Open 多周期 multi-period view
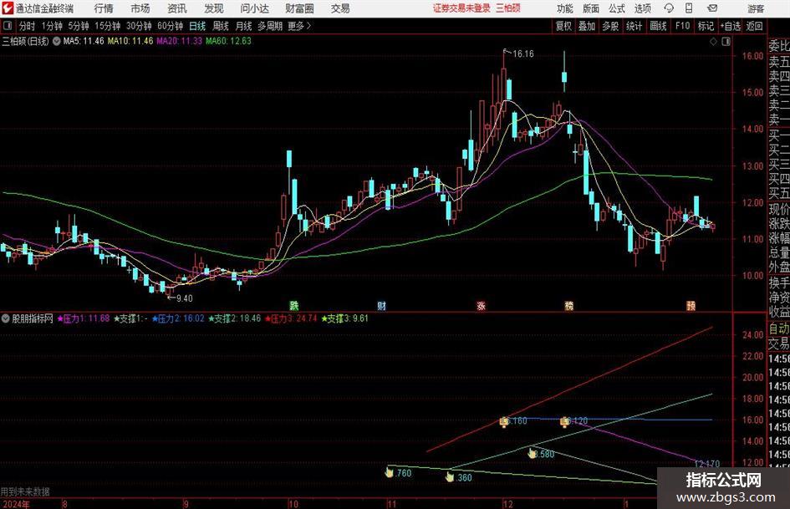 click(270, 26)
